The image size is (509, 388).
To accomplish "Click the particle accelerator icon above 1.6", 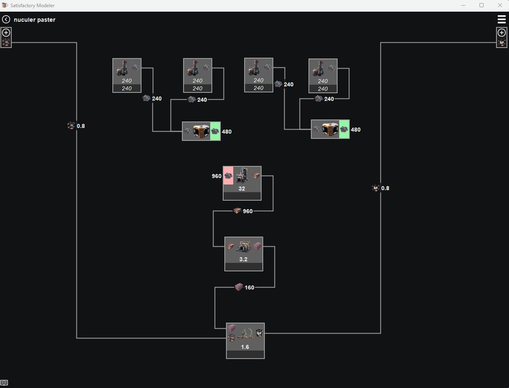I will [x=245, y=333].
